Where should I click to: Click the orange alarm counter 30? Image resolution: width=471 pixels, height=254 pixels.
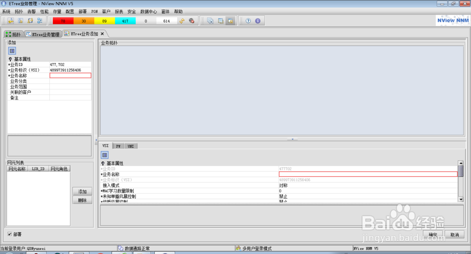84,21
